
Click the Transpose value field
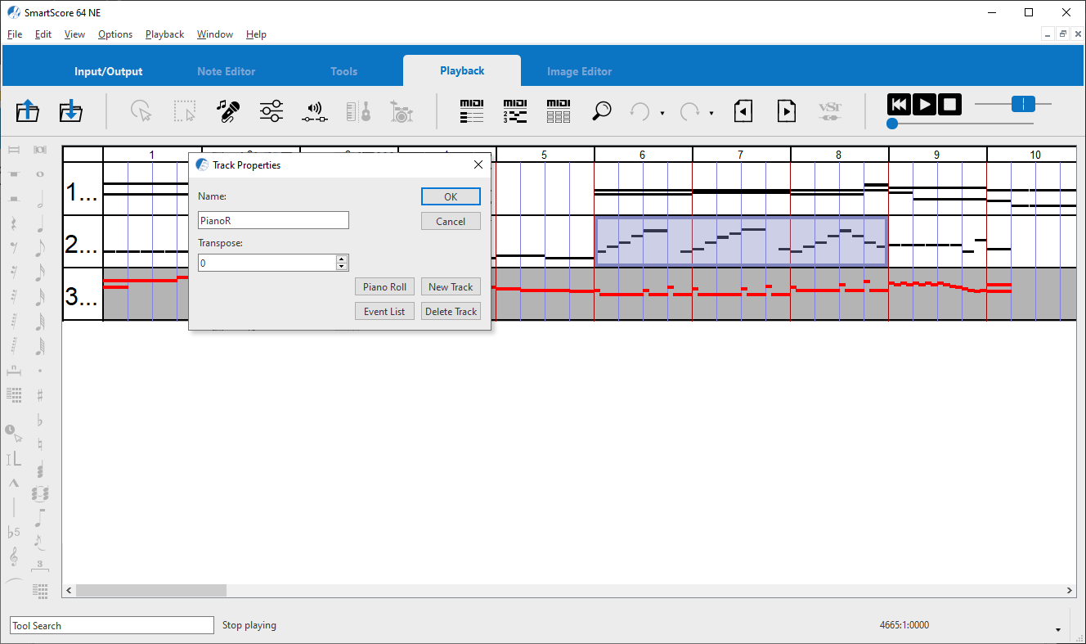[x=267, y=263]
